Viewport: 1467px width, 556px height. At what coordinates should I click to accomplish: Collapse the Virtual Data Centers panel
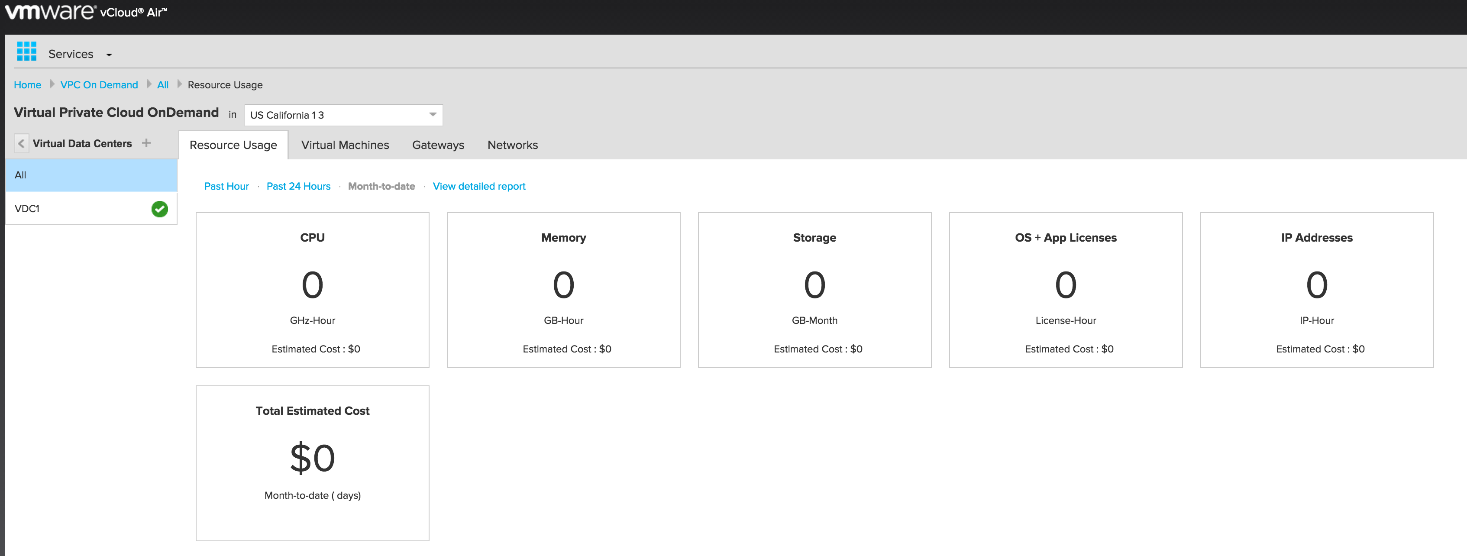pyautogui.click(x=21, y=144)
